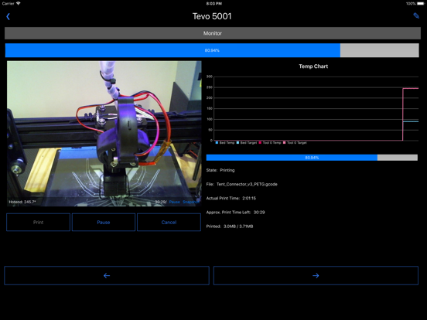Tap the lower 80.94% progress bar
427x320 pixels.
tap(312, 158)
